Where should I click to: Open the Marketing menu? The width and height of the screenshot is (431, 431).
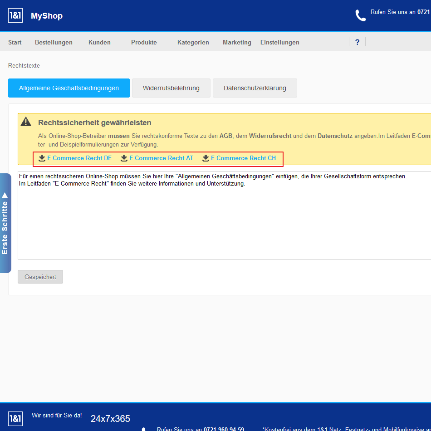(237, 42)
